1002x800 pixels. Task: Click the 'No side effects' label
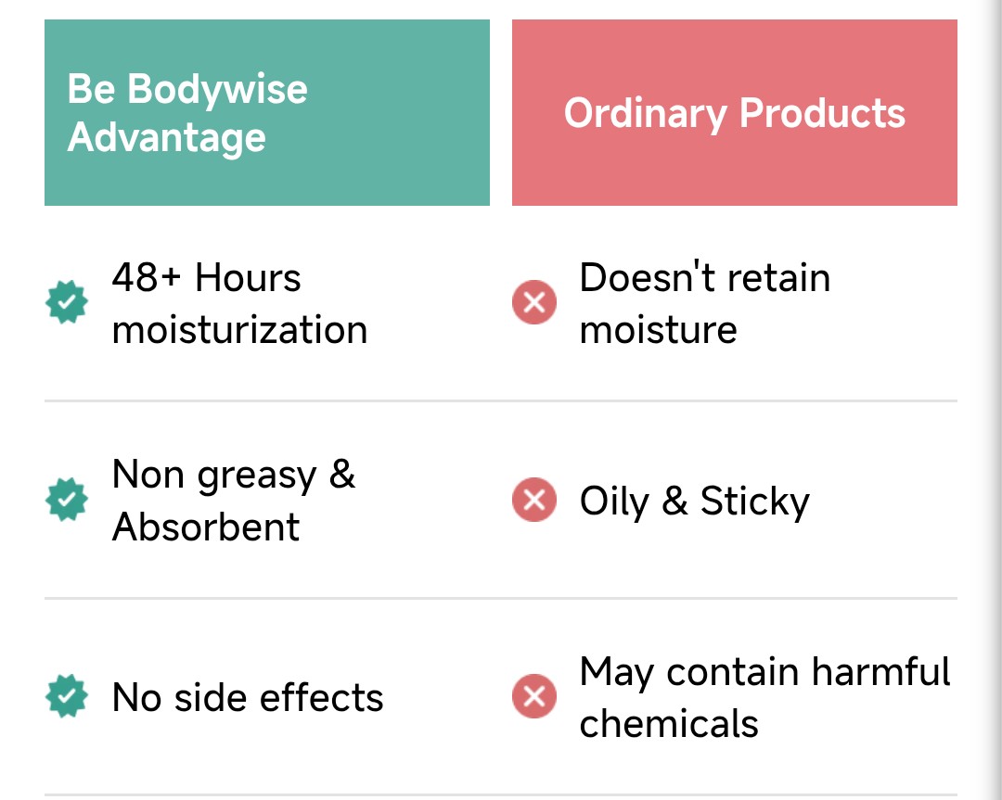(x=248, y=697)
